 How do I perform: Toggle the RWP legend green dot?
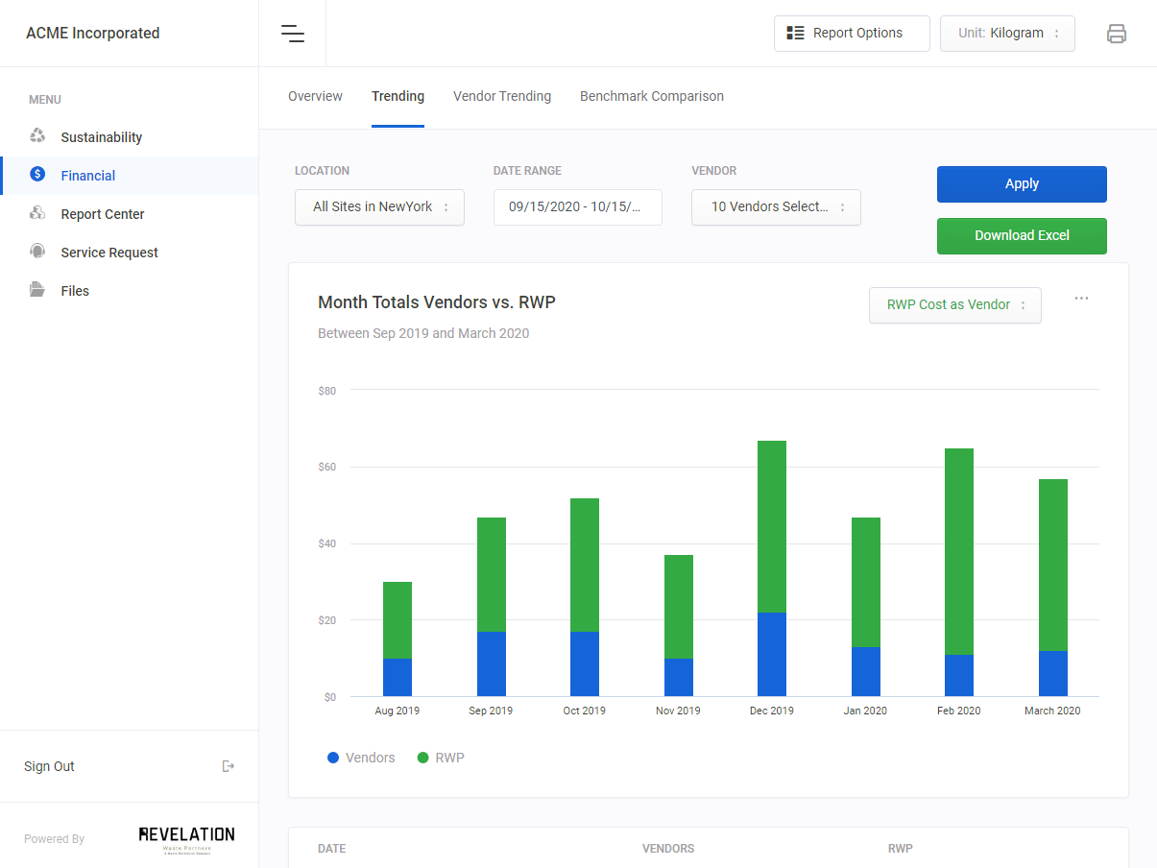(422, 758)
